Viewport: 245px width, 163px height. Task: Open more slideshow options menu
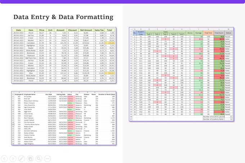click(x=47, y=159)
